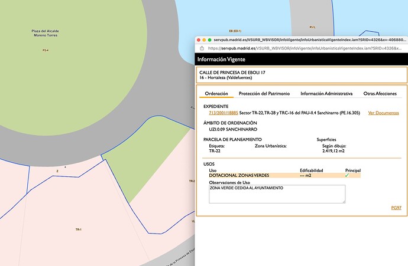Minimize the popup with yellow button
The height and width of the screenshot is (266, 408).
click(204, 40)
